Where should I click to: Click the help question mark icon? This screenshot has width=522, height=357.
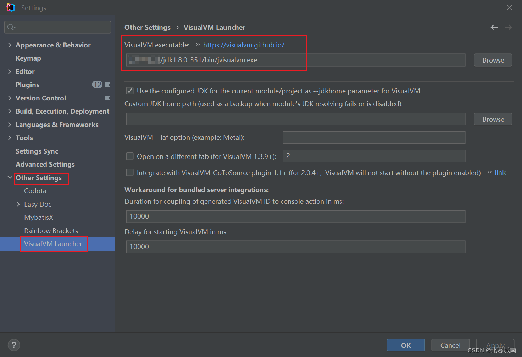(13, 345)
